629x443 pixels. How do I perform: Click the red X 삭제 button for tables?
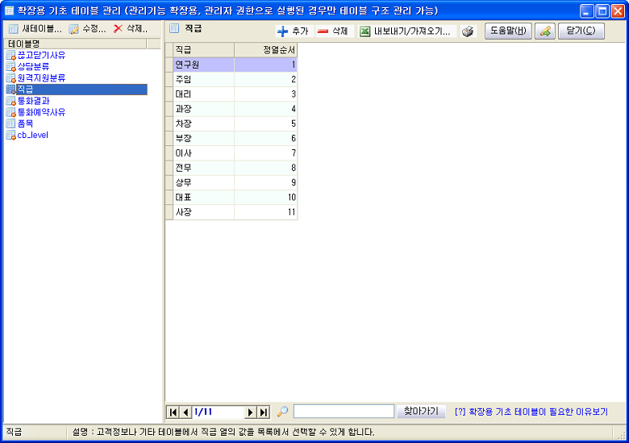(131, 29)
